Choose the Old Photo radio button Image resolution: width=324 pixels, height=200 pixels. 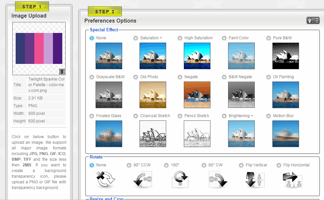[136, 77]
